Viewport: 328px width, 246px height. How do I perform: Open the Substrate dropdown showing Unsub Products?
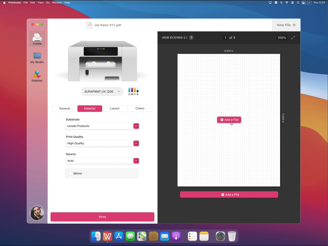click(136, 126)
